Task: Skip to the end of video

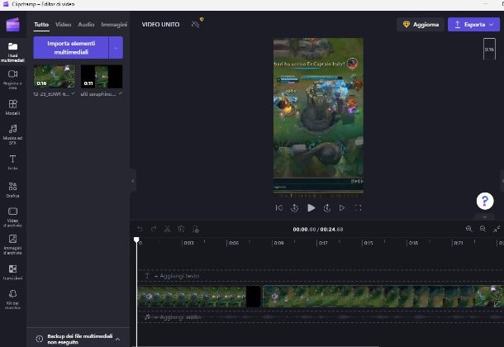Action: tap(342, 208)
